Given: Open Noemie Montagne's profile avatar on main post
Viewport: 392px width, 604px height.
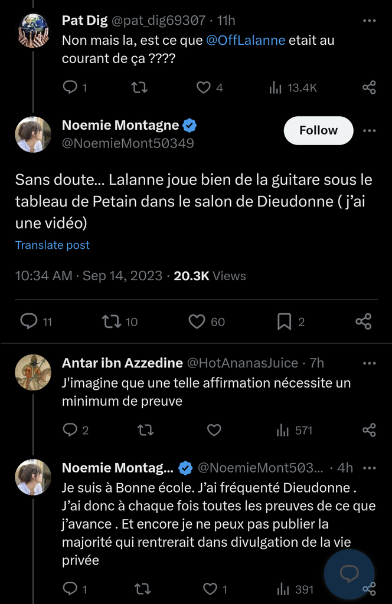Looking at the screenshot, I should (x=33, y=134).
